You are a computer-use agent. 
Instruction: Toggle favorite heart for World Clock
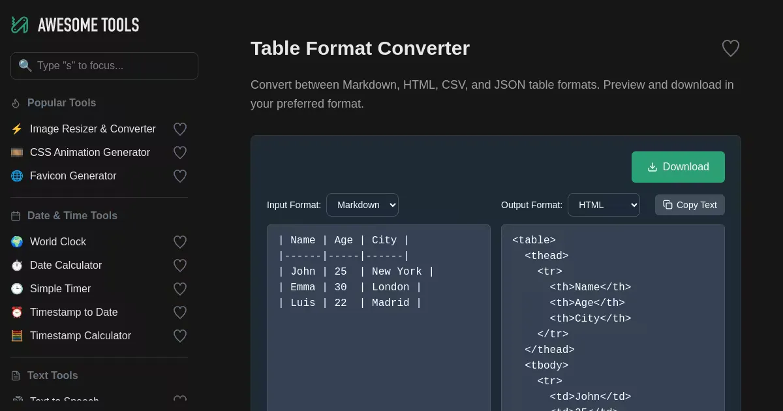click(180, 242)
